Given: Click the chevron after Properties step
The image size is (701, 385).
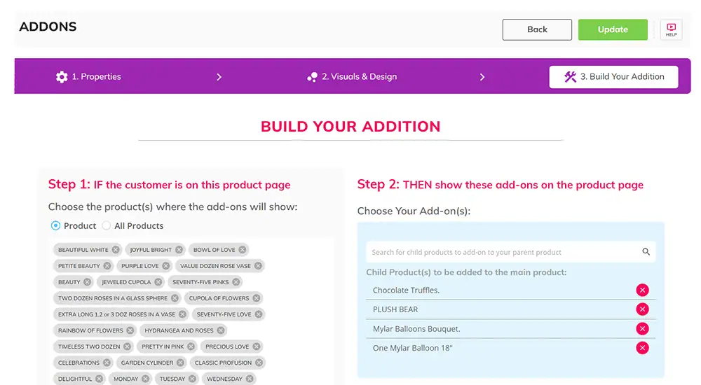Looking at the screenshot, I should click(219, 77).
